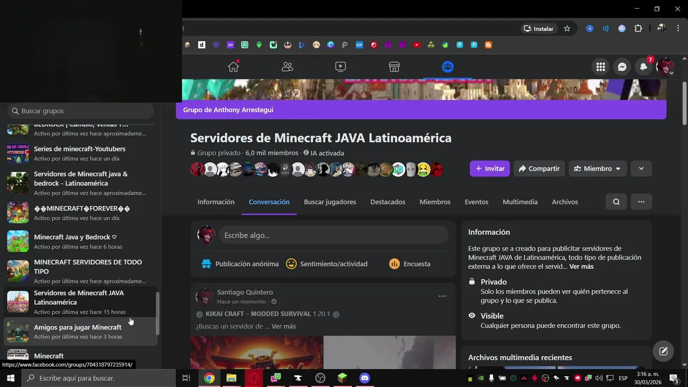Image resolution: width=688 pixels, height=387 pixels.
Task: Open the Destacados tab
Action: (388, 202)
